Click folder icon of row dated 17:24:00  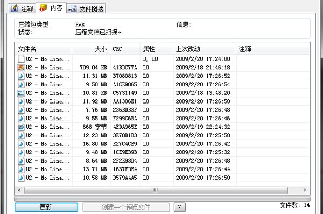click(x=21, y=59)
